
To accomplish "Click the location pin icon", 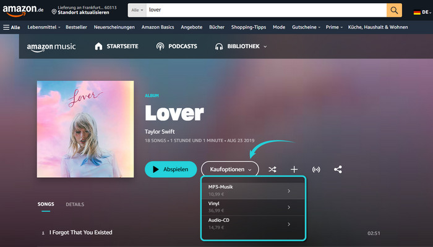I will [54, 12].
